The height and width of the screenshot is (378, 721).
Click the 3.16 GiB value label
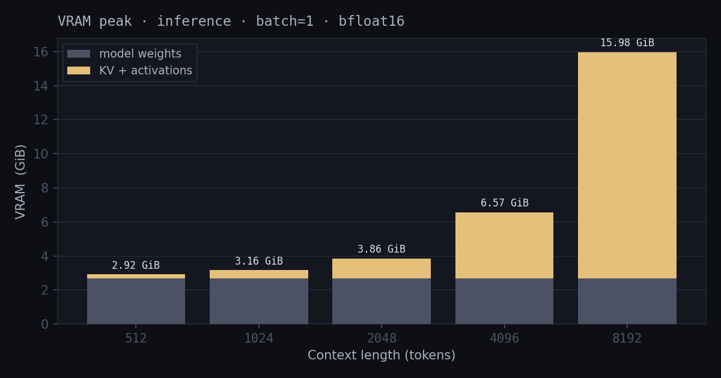(258, 262)
